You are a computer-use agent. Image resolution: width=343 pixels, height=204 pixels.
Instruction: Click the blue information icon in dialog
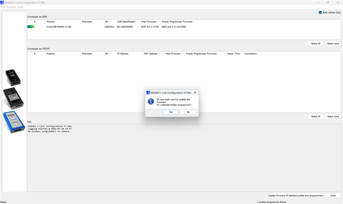click(151, 102)
